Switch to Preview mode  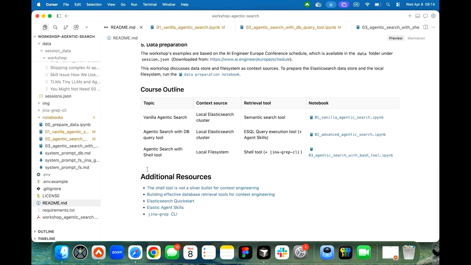tap(396, 38)
